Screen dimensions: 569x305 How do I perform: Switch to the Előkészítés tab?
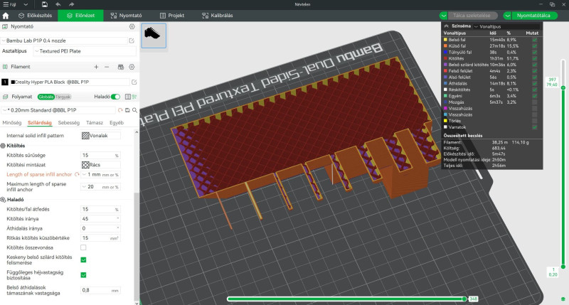[x=35, y=16]
